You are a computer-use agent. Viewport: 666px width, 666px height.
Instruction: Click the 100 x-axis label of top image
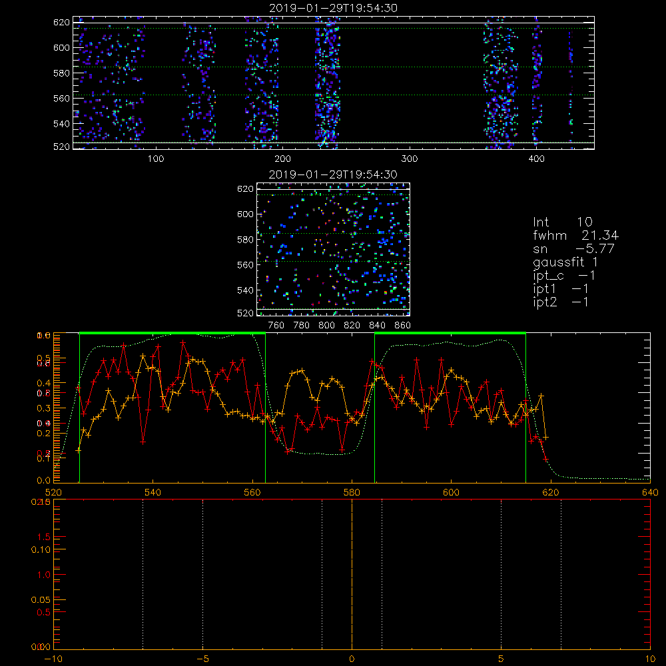tap(156, 159)
